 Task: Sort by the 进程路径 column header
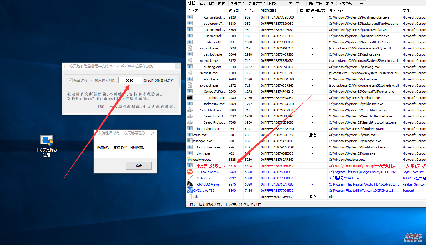336,11
